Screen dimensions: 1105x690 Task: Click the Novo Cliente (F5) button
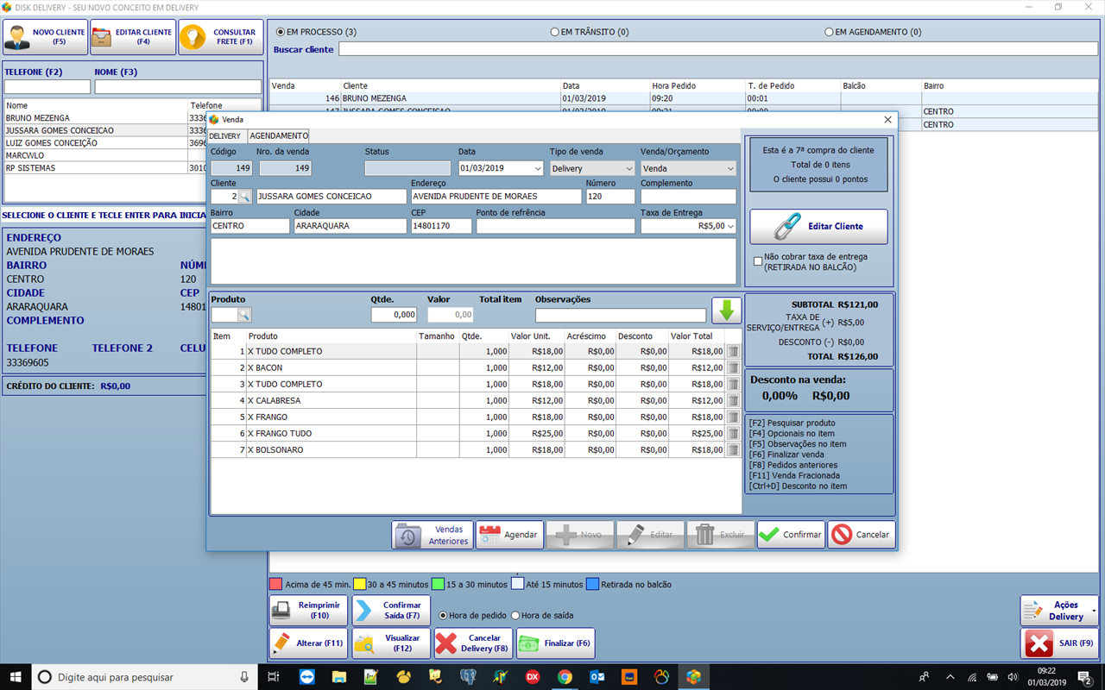[46, 37]
